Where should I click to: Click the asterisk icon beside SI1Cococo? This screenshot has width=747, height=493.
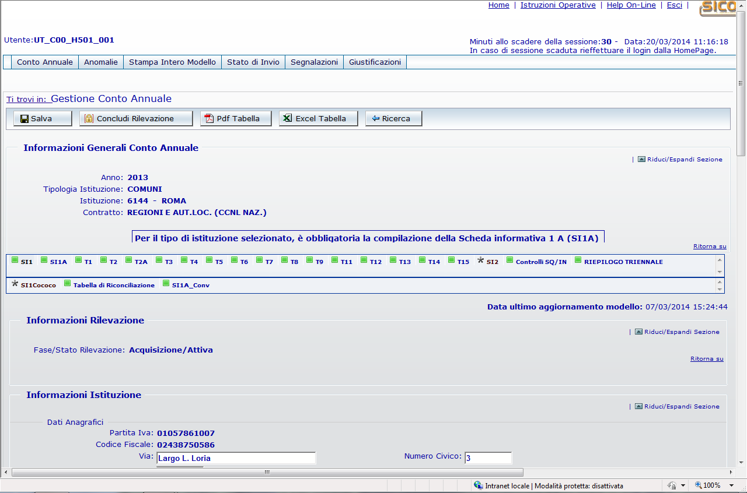tap(15, 283)
